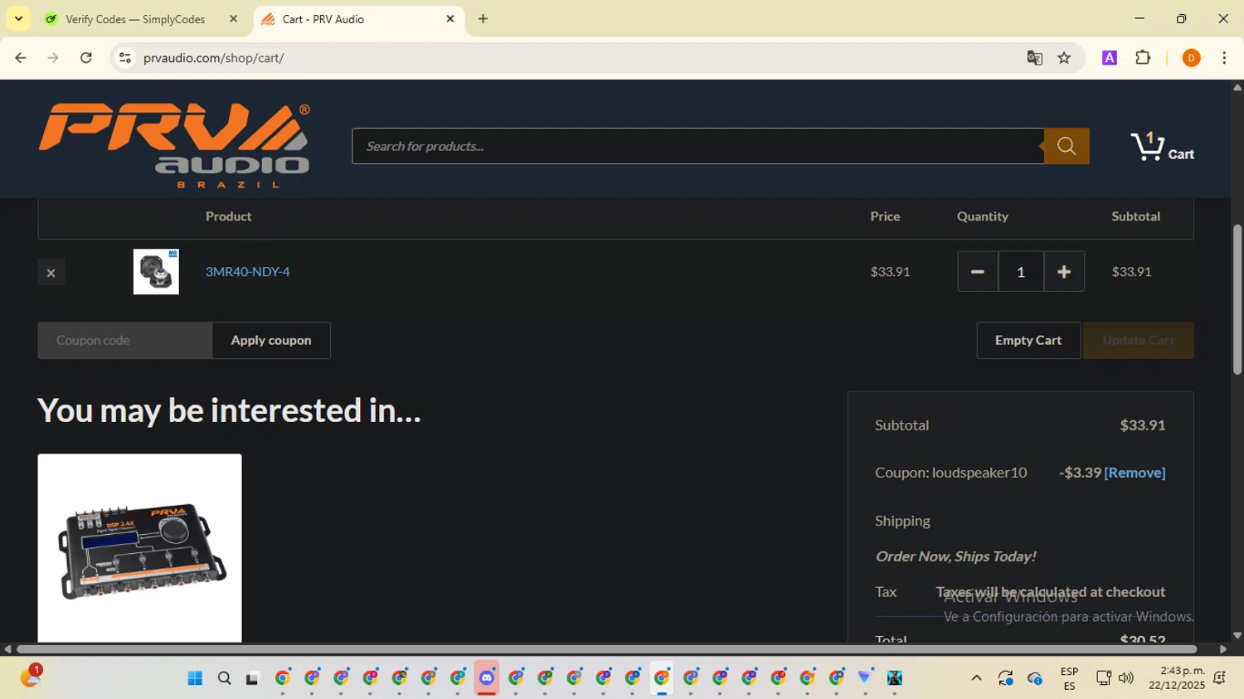Go back to the previous page
Image resolution: width=1244 pixels, height=699 pixels.
tap(21, 58)
